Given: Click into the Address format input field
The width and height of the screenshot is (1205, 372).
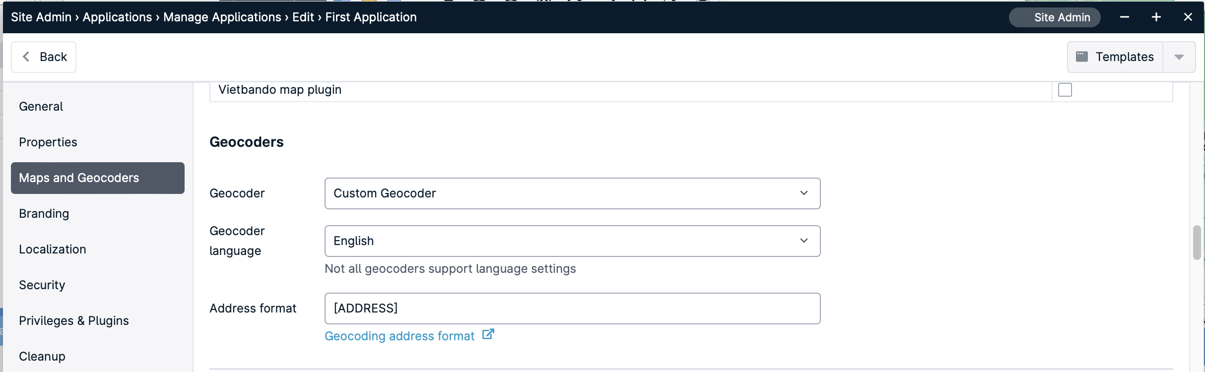Looking at the screenshot, I should (x=572, y=309).
